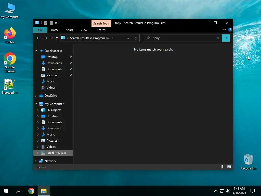Launch Chrome from the taskbar
The width and height of the screenshot is (261, 196).
tap(31, 191)
